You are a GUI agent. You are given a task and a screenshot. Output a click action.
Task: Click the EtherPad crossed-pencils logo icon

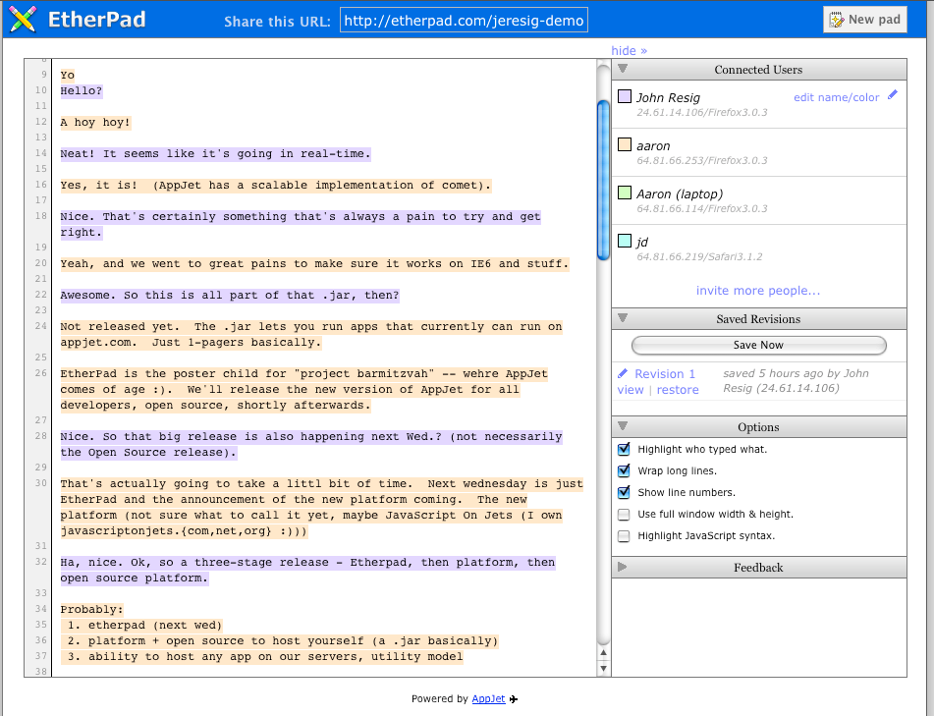(23, 19)
